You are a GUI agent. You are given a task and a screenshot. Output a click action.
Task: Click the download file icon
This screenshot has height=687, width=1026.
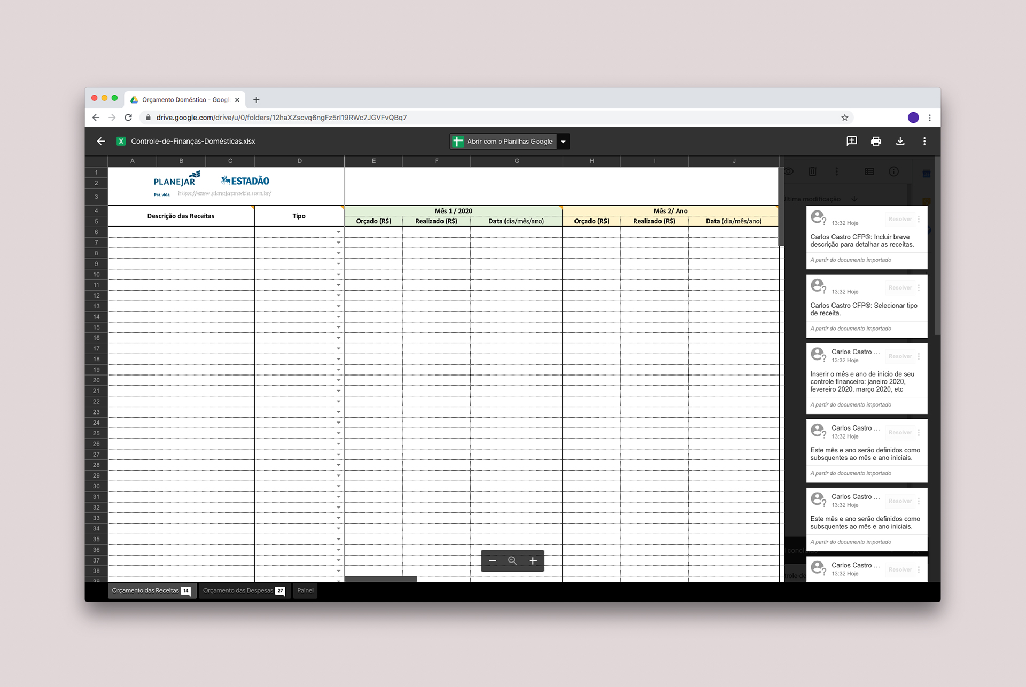(x=900, y=141)
